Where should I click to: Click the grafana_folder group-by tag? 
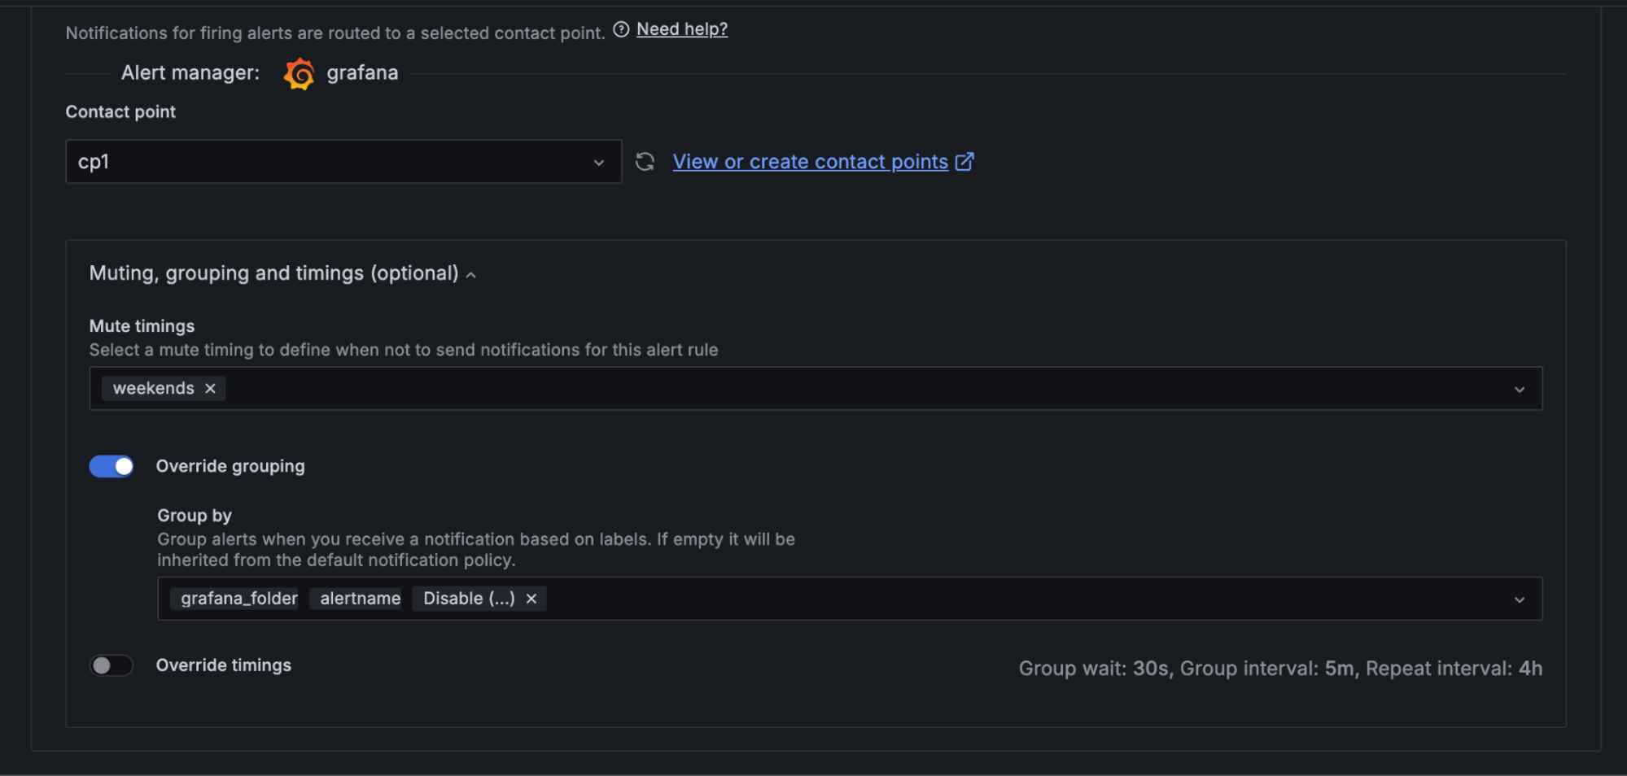pos(238,599)
